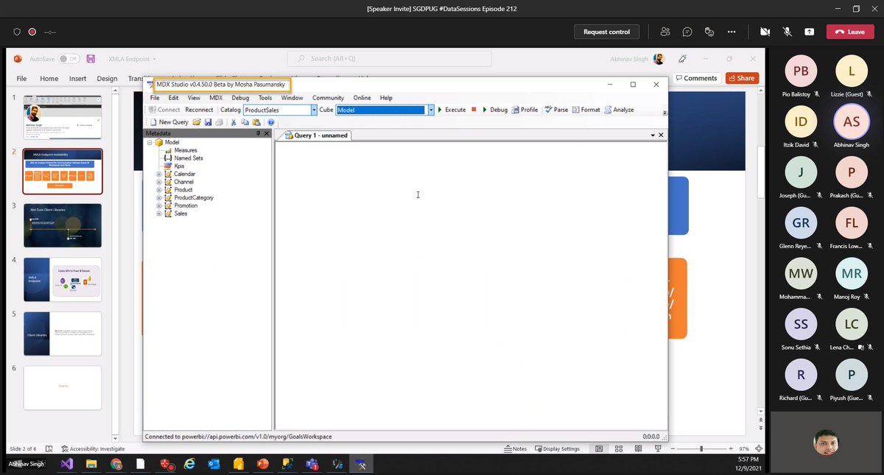884x475 pixels.
Task: Open the PowerPoint Design tab
Action: (x=107, y=78)
